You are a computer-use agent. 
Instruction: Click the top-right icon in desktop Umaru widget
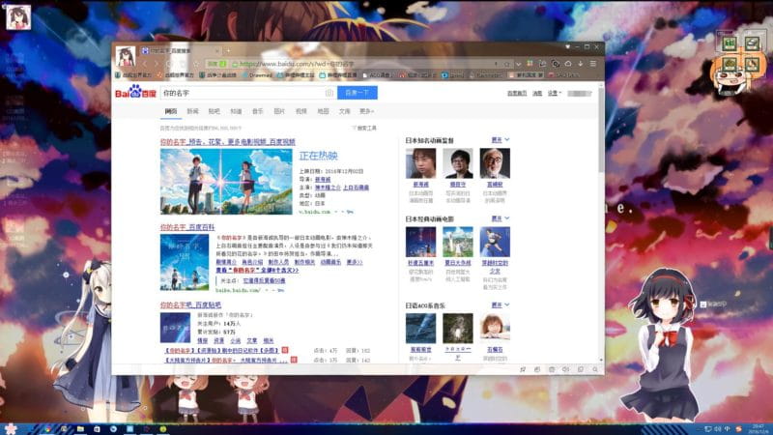pyautogui.click(x=752, y=43)
